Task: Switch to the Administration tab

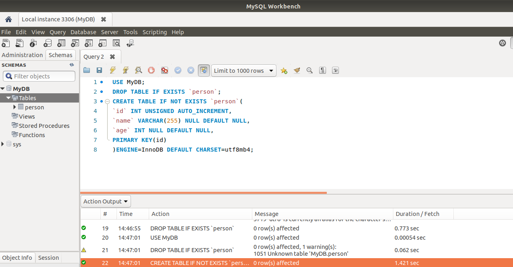Action: (22, 55)
